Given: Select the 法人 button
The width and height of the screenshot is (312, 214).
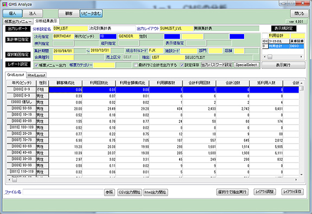Looking at the screenshot, I should click(32, 14).
